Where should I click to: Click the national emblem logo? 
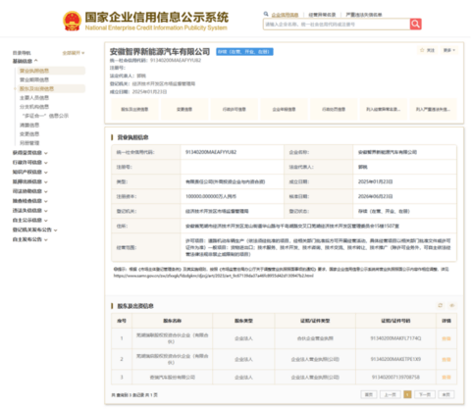(x=72, y=21)
